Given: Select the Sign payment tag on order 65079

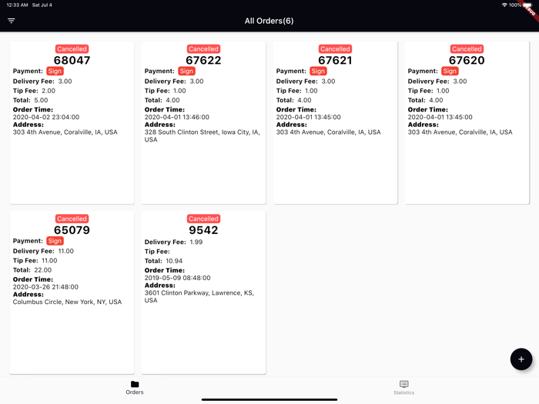Looking at the screenshot, I should [x=55, y=241].
